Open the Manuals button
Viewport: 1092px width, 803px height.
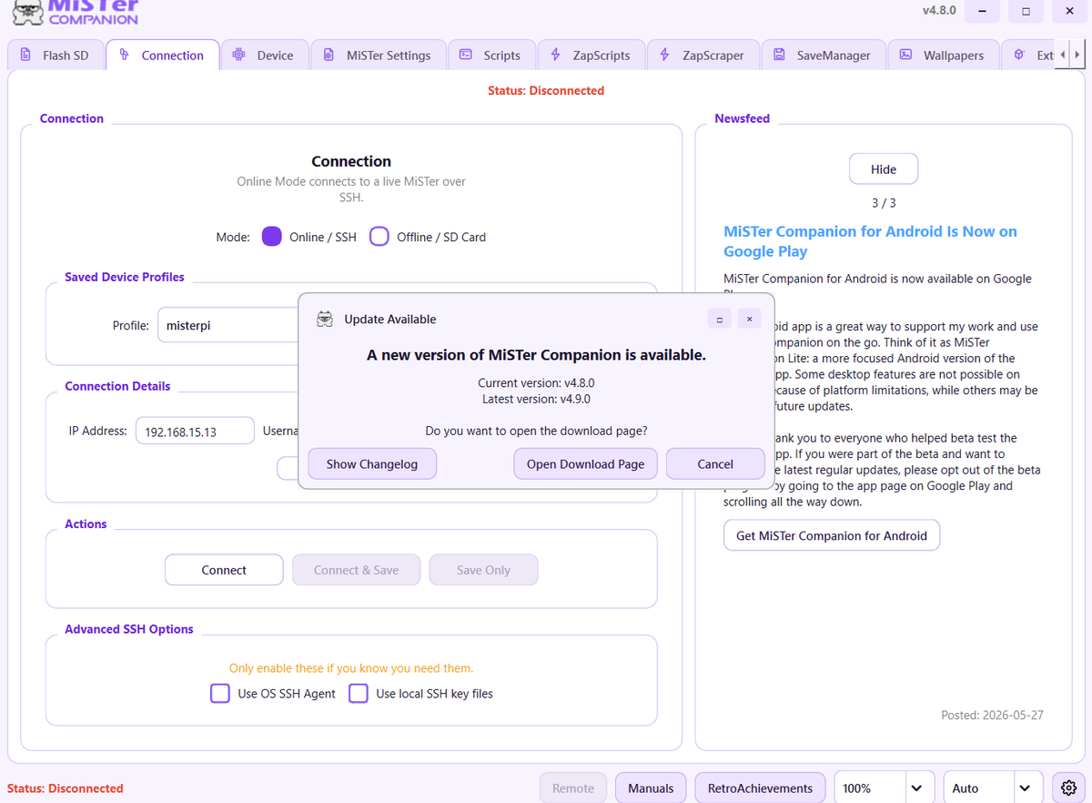point(652,788)
